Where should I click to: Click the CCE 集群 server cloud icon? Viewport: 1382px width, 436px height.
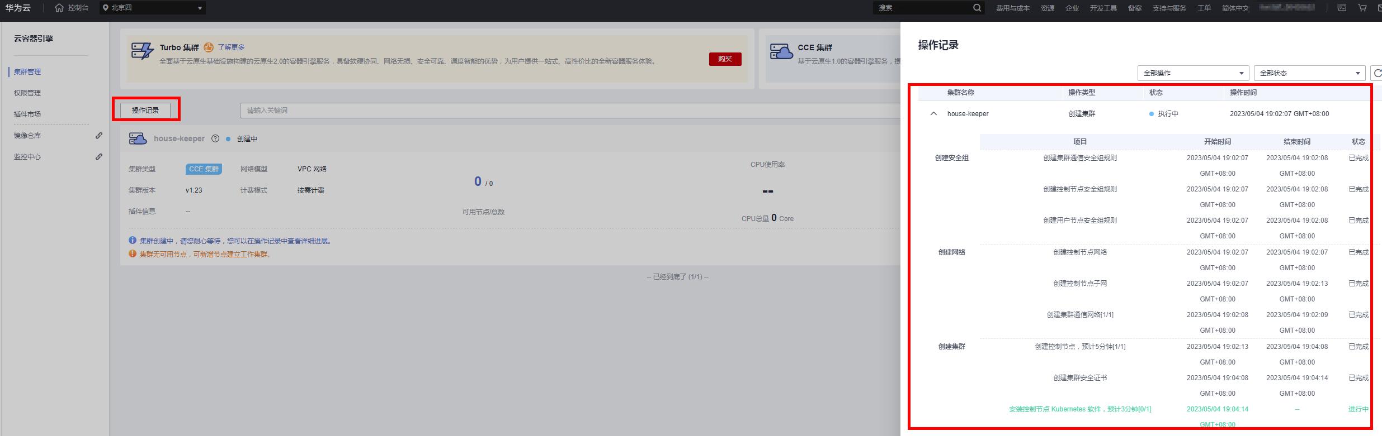pyautogui.click(x=781, y=51)
